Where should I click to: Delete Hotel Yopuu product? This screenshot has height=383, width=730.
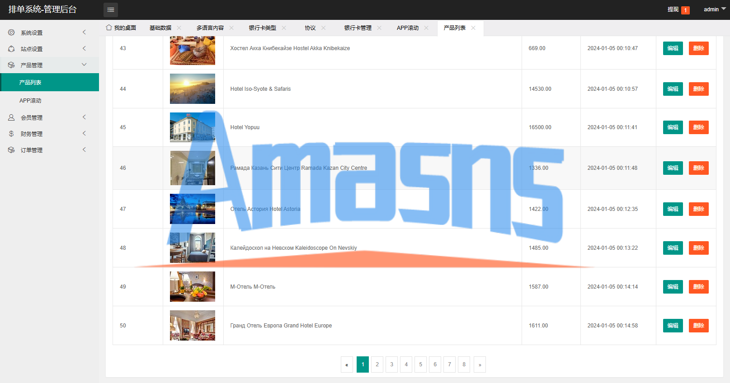click(699, 127)
